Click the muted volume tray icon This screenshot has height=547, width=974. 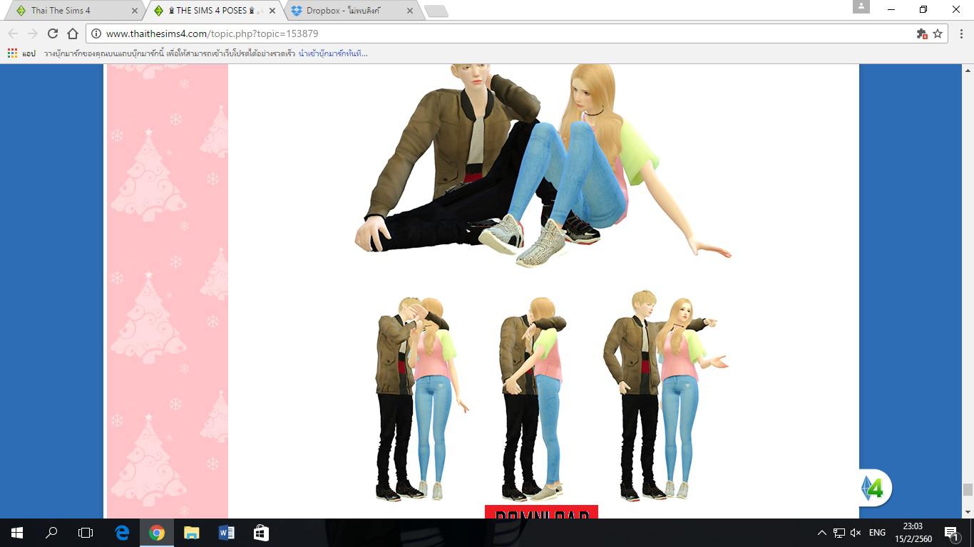coord(856,533)
